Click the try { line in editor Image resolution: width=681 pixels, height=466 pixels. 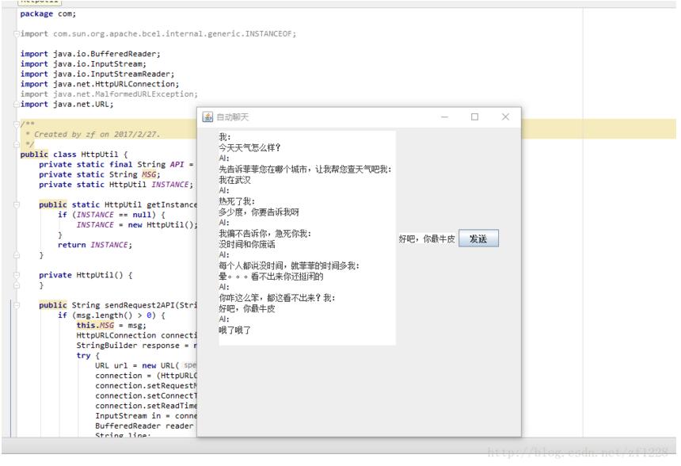pos(88,356)
